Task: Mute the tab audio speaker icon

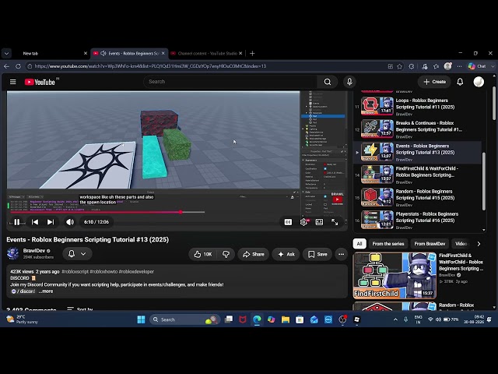Action: (x=103, y=54)
